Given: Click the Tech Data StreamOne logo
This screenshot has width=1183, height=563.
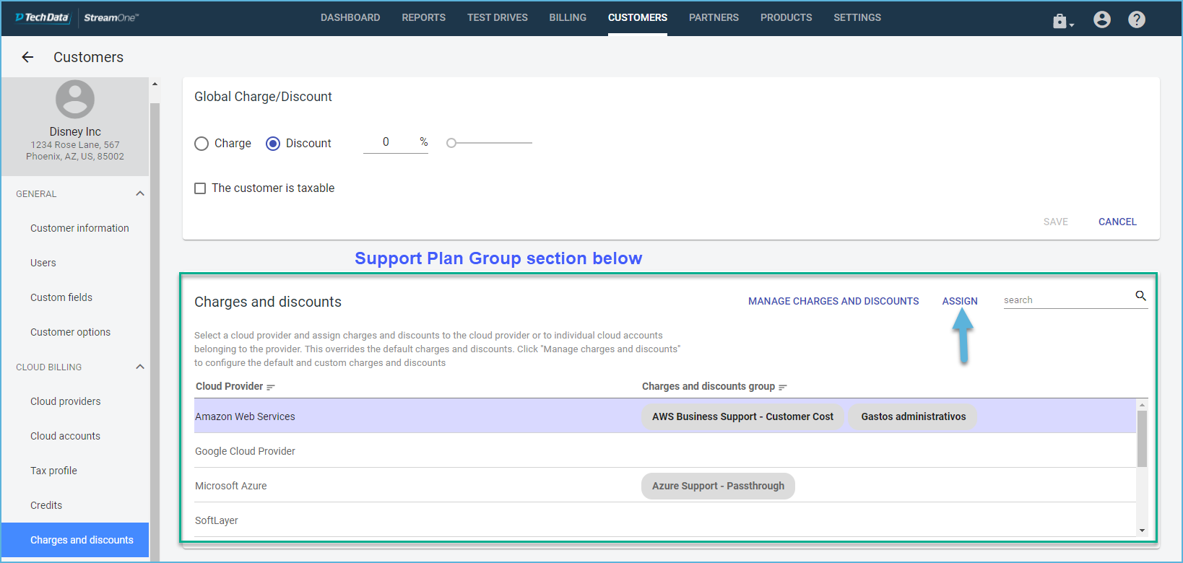Looking at the screenshot, I should point(77,17).
